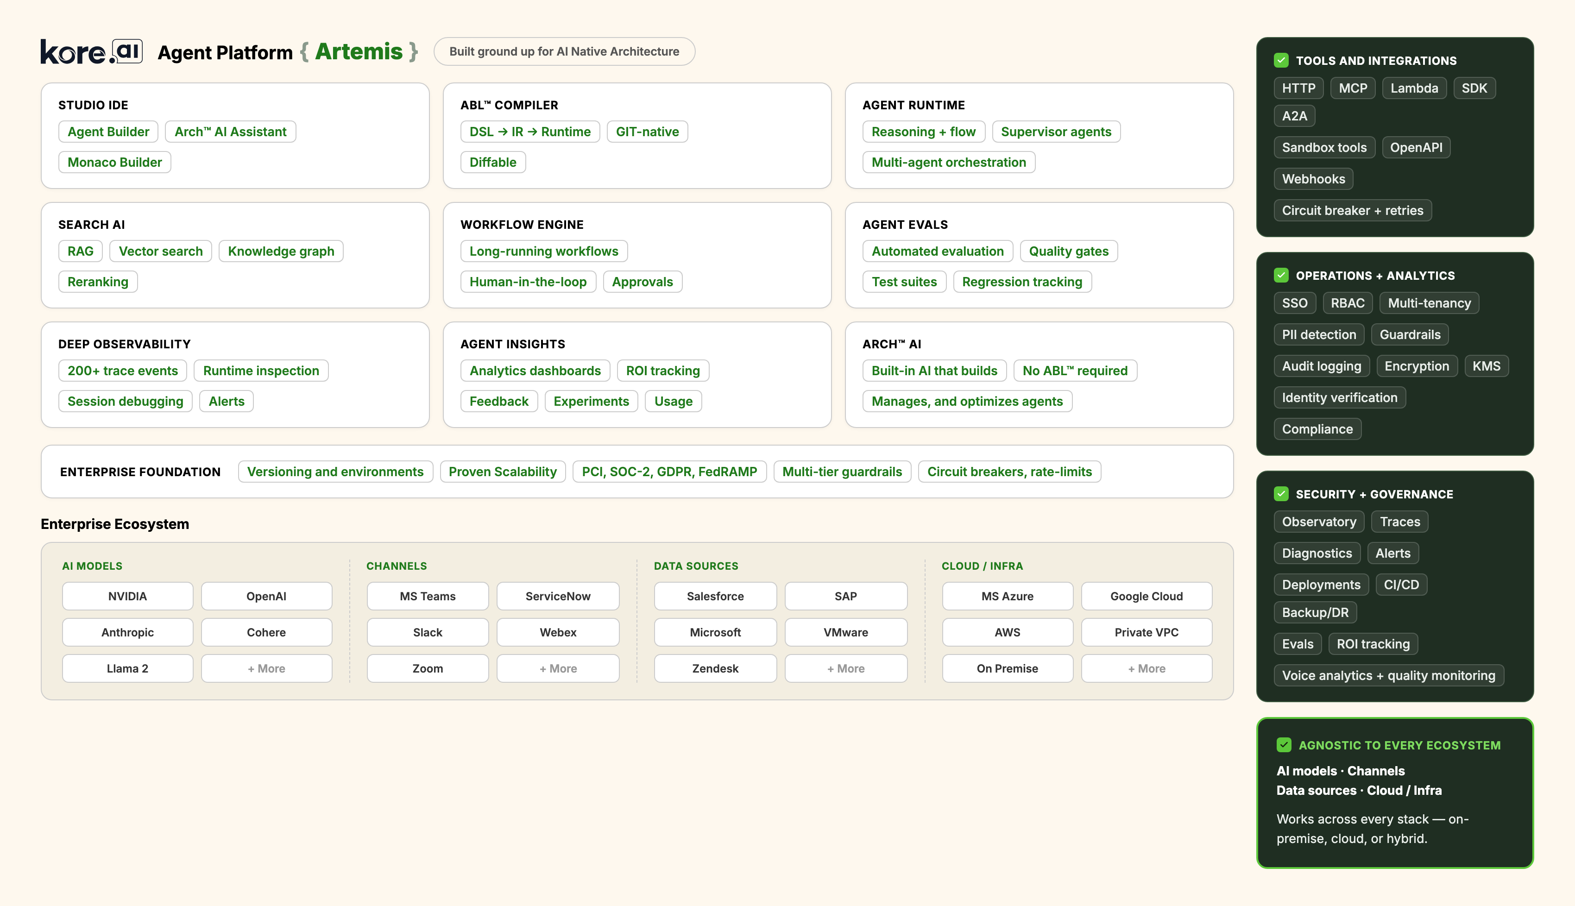Click the Multi-agent orchestration chip
The height and width of the screenshot is (906, 1575).
pos(949,163)
